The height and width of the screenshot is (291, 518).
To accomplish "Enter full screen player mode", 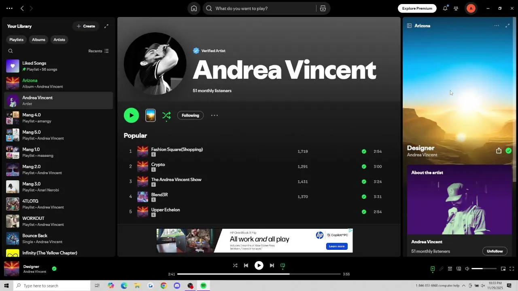I will (x=512, y=269).
